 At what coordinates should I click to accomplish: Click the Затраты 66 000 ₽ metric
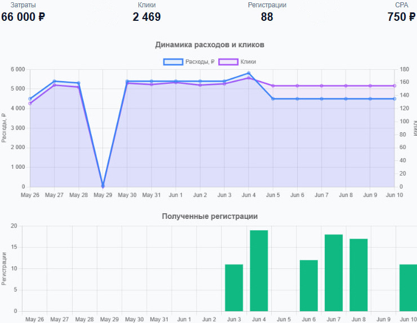coord(23,16)
